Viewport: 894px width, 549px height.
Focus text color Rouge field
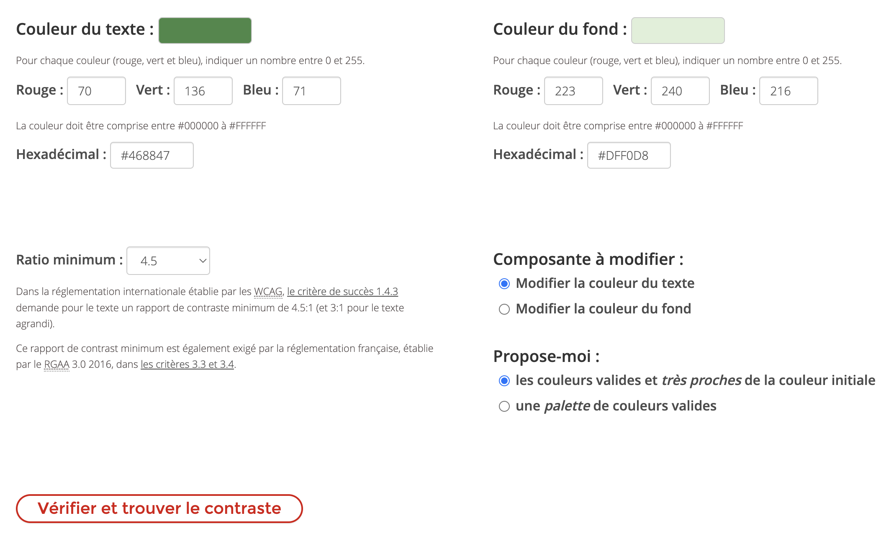click(x=96, y=91)
